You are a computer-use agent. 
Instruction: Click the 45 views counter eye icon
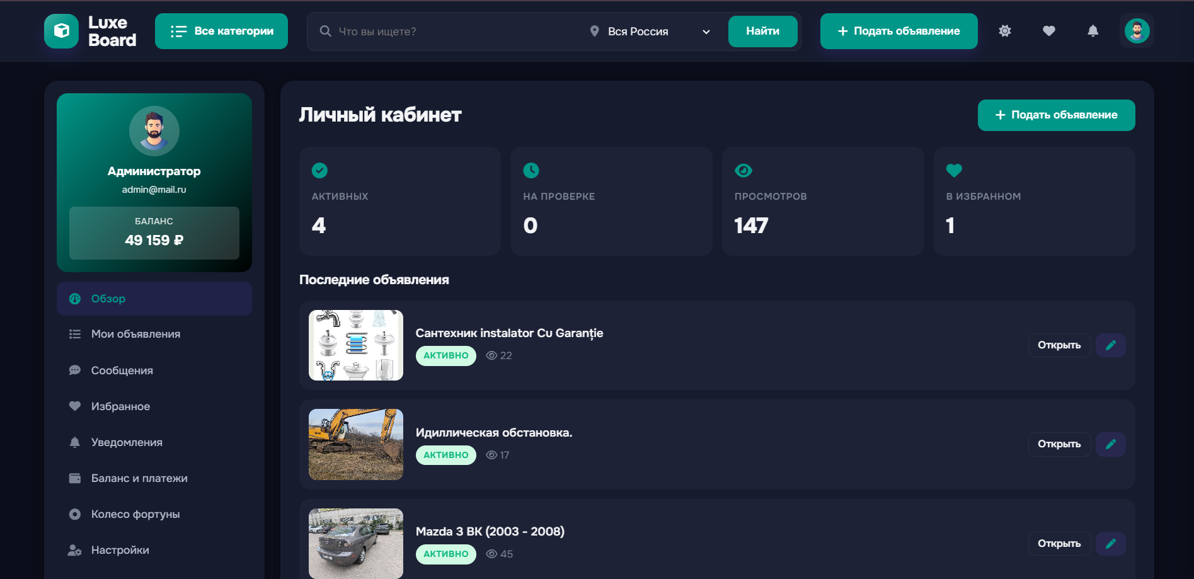point(492,554)
